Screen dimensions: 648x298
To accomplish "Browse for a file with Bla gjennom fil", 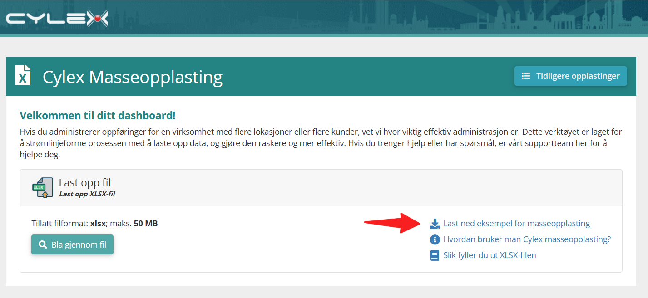I will 72,244.
